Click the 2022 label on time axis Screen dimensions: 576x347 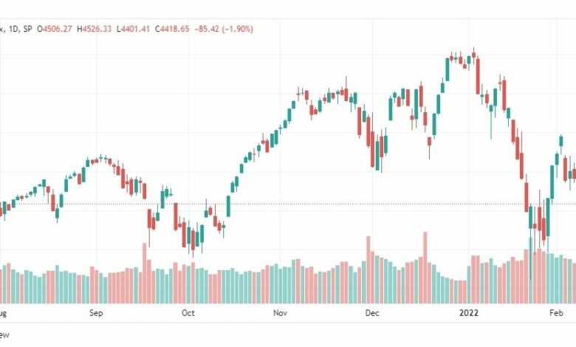click(469, 313)
